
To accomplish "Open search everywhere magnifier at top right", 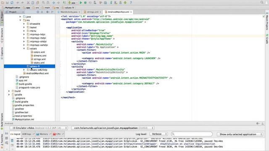I will pyautogui.click(x=262, y=3).
